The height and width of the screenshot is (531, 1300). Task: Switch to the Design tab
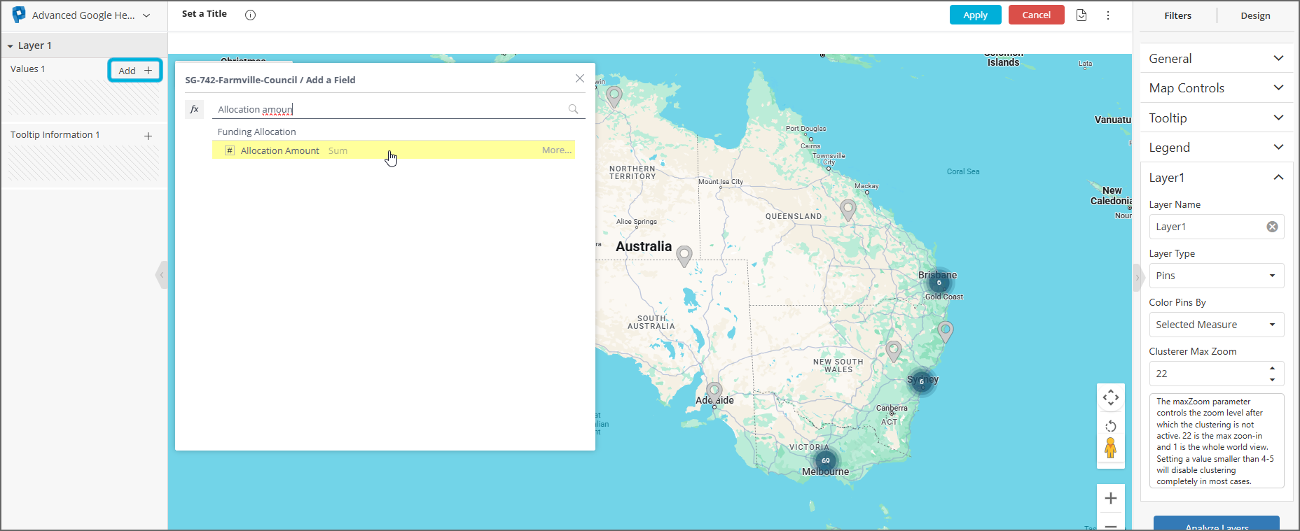1254,15
